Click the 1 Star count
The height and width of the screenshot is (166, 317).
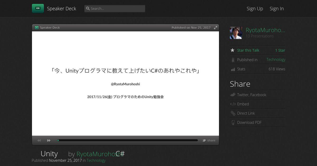[280, 50]
